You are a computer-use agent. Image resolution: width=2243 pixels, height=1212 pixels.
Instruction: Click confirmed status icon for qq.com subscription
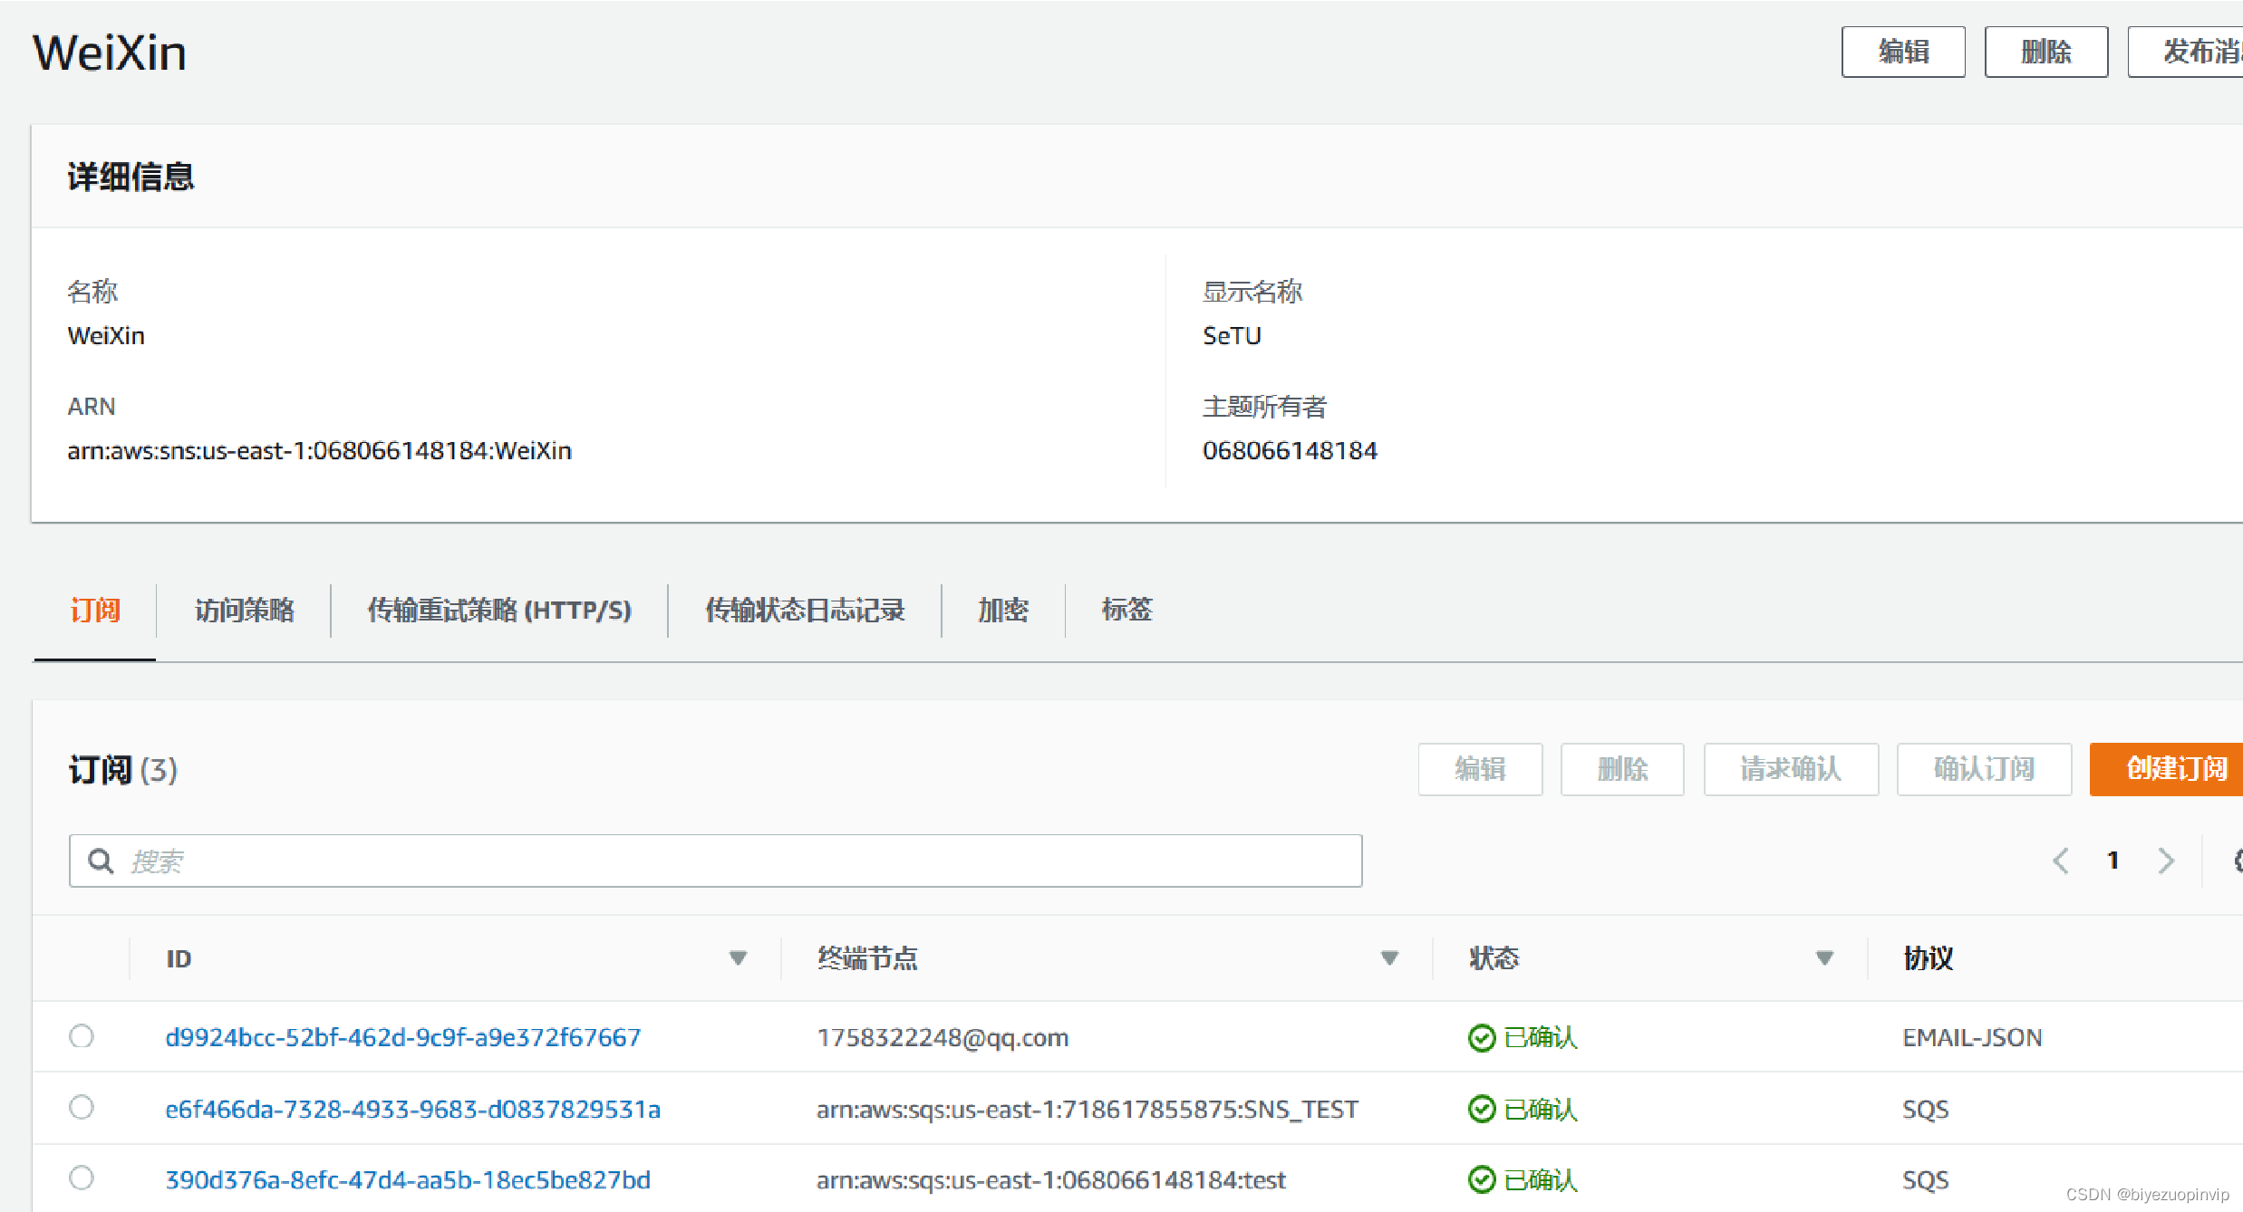click(x=1482, y=1037)
